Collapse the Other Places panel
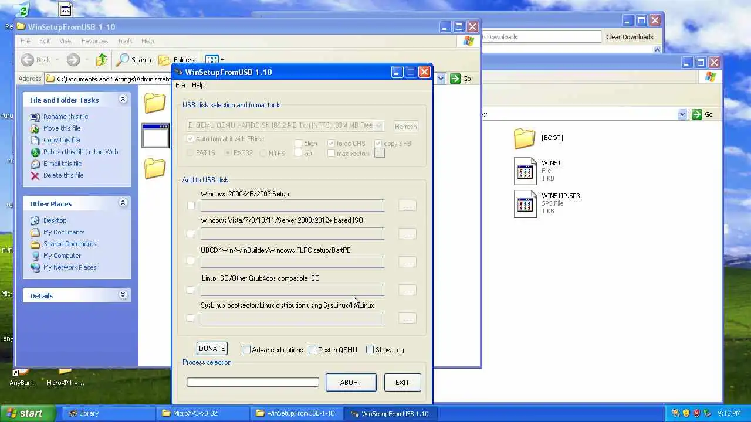 123,203
